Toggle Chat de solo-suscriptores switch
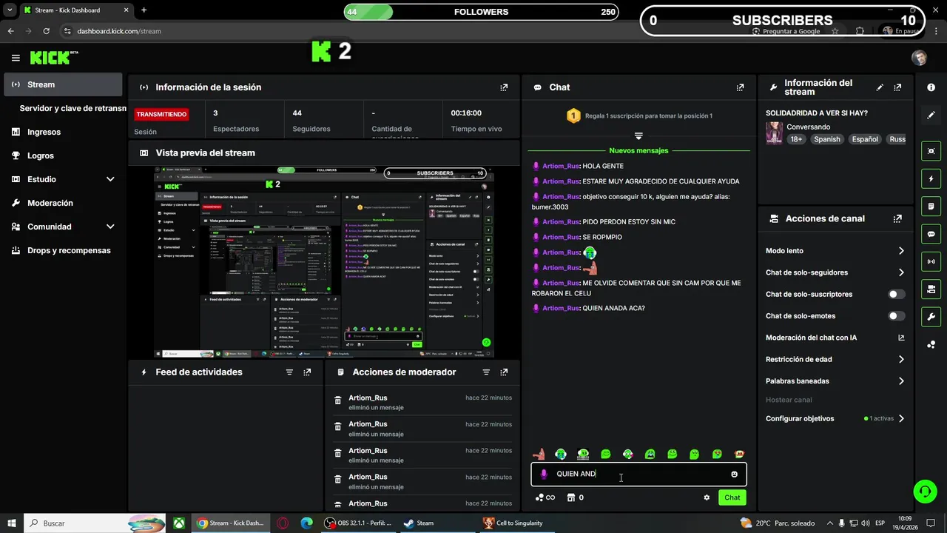This screenshot has width=947, height=533. pos(896,295)
